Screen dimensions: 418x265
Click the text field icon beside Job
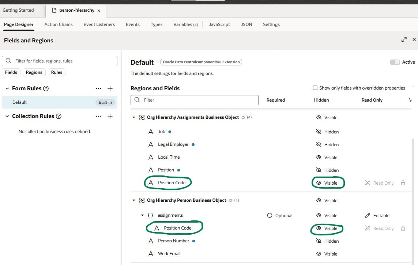click(151, 132)
